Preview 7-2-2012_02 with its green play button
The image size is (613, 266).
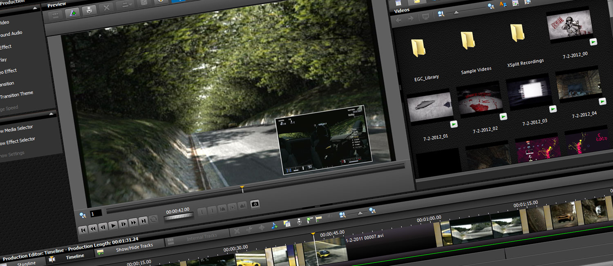point(503,116)
